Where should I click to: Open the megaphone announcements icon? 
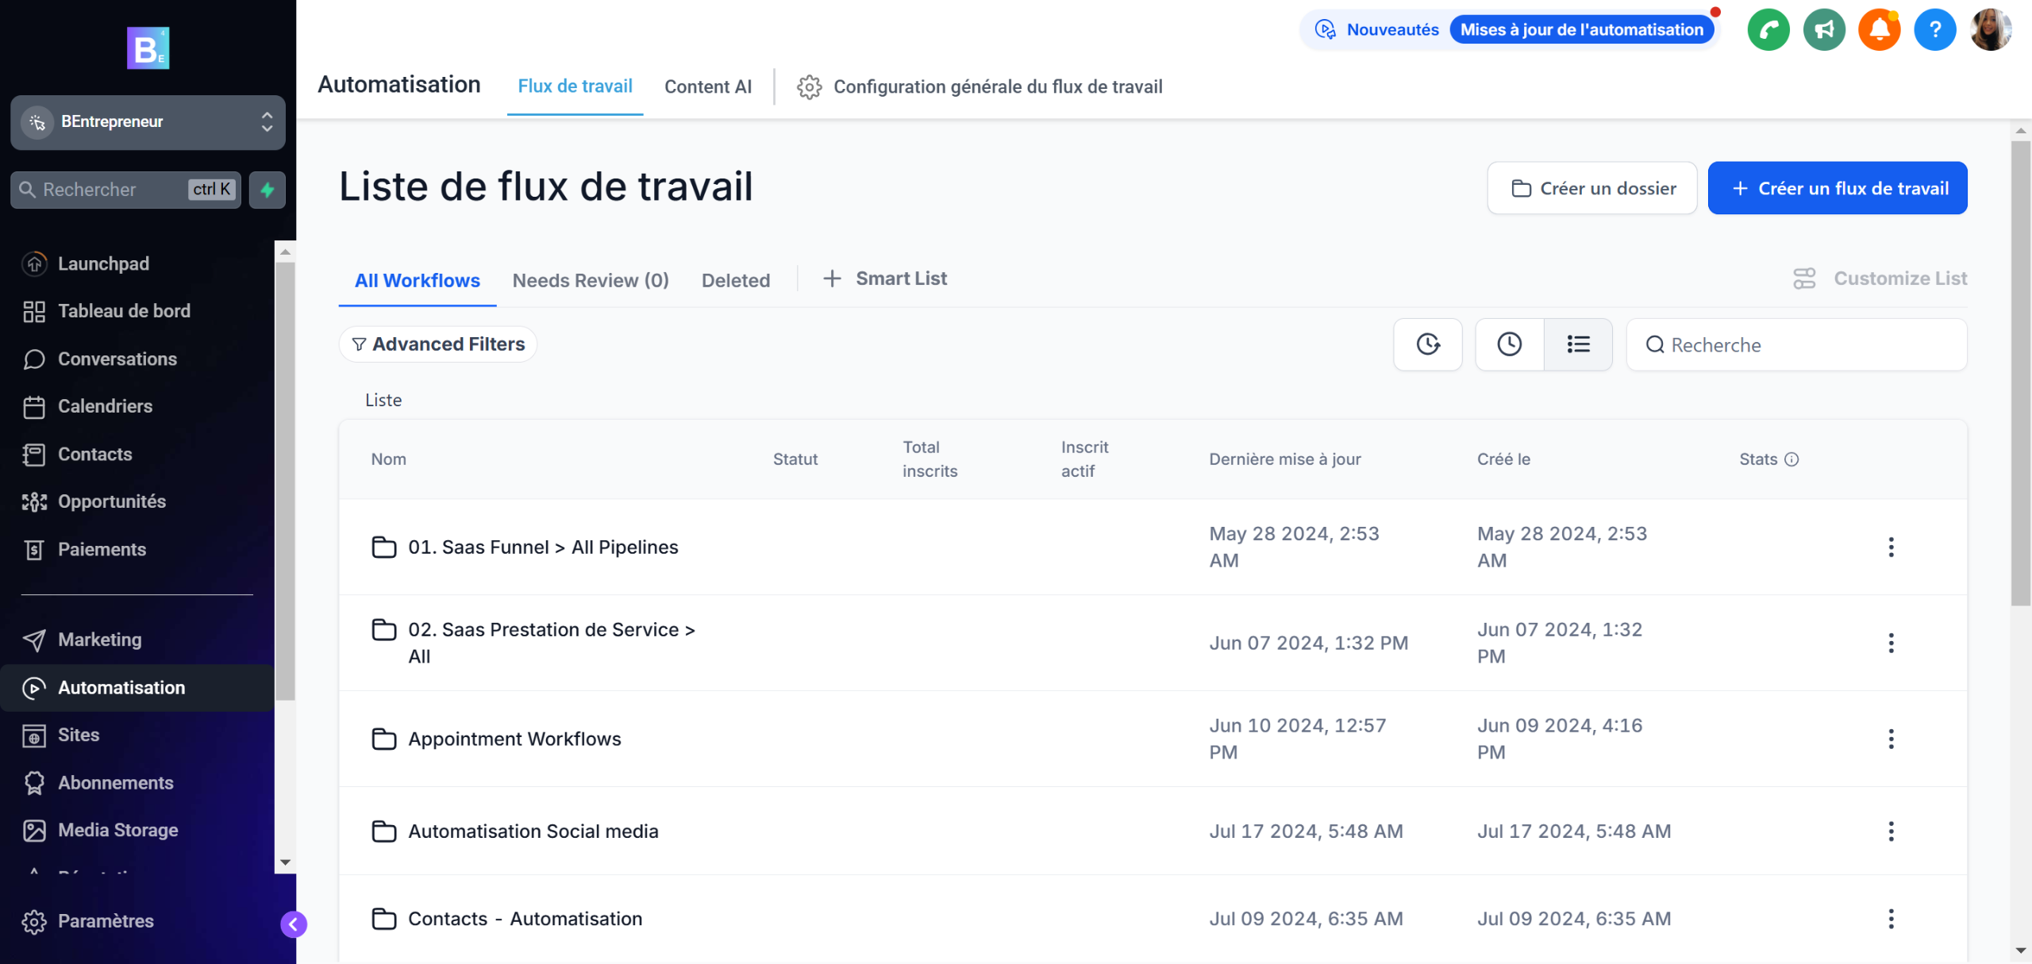click(1824, 30)
